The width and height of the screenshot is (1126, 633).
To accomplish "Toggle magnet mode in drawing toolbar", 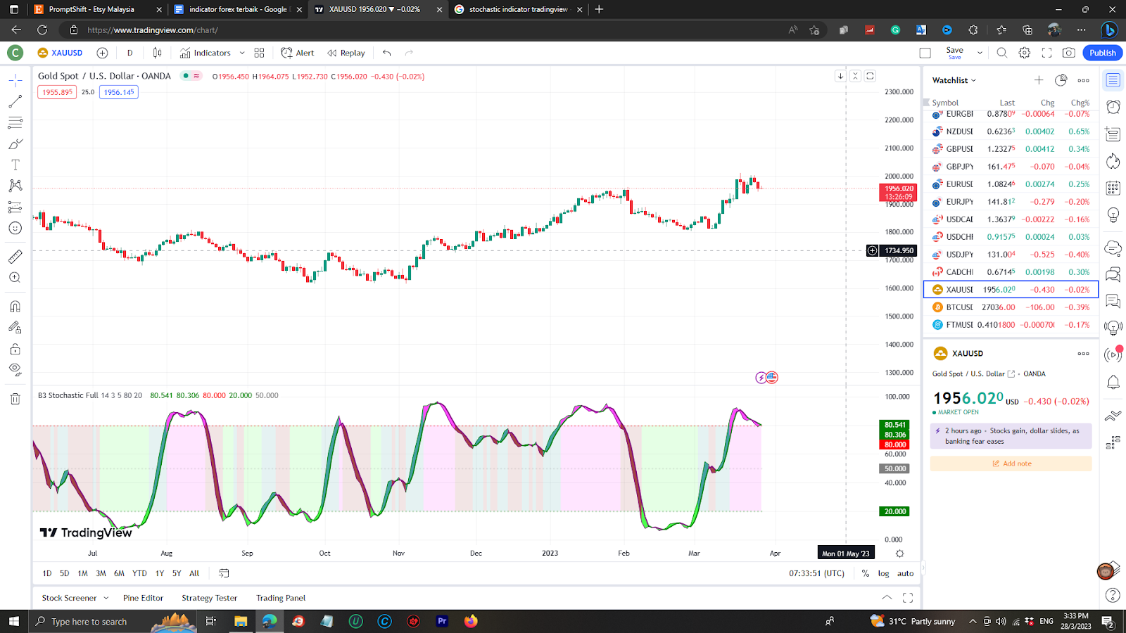I will pyautogui.click(x=15, y=307).
